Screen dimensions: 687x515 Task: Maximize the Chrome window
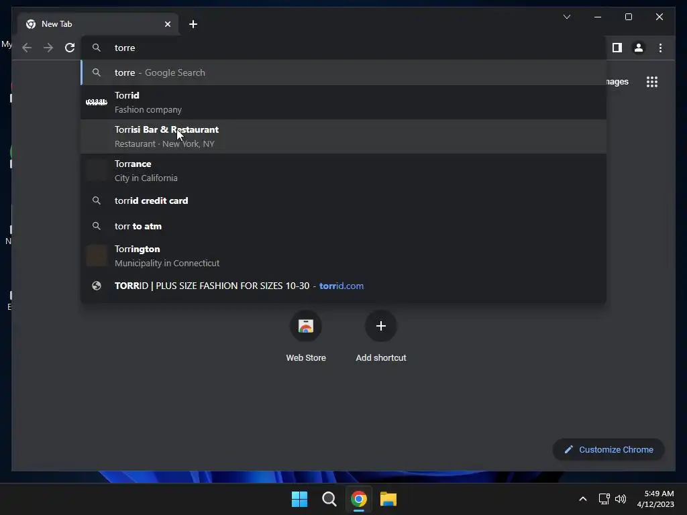click(x=628, y=17)
